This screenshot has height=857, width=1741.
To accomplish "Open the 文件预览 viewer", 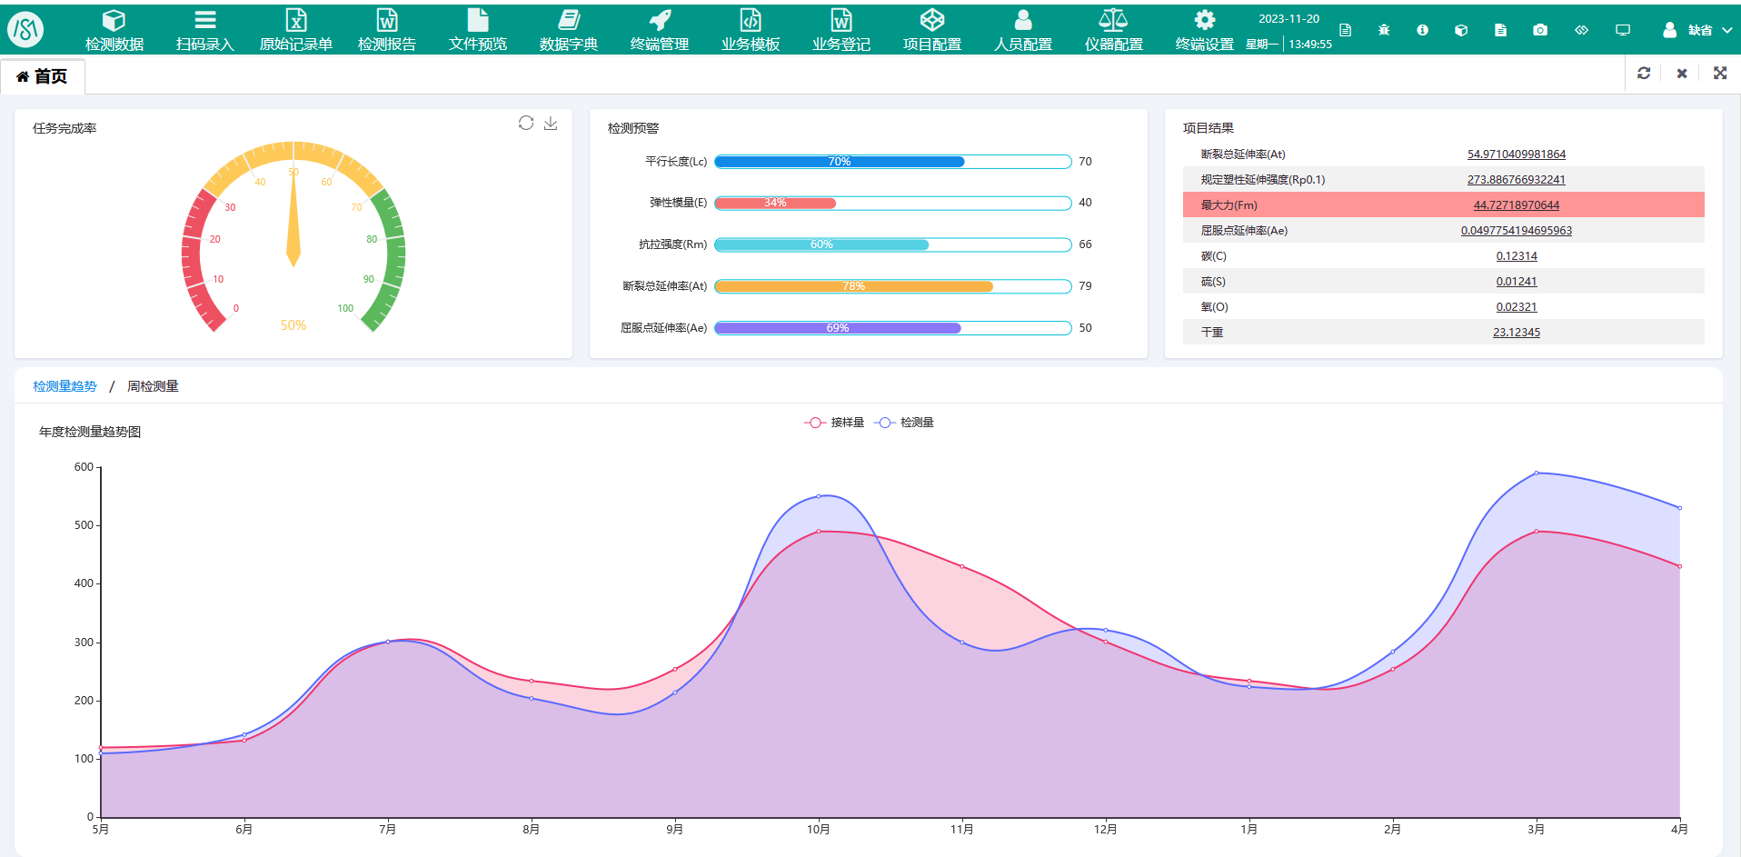I will 478,29.
